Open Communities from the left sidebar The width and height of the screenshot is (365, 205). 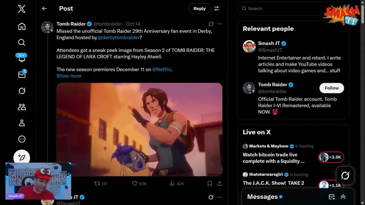click(x=22, y=107)
